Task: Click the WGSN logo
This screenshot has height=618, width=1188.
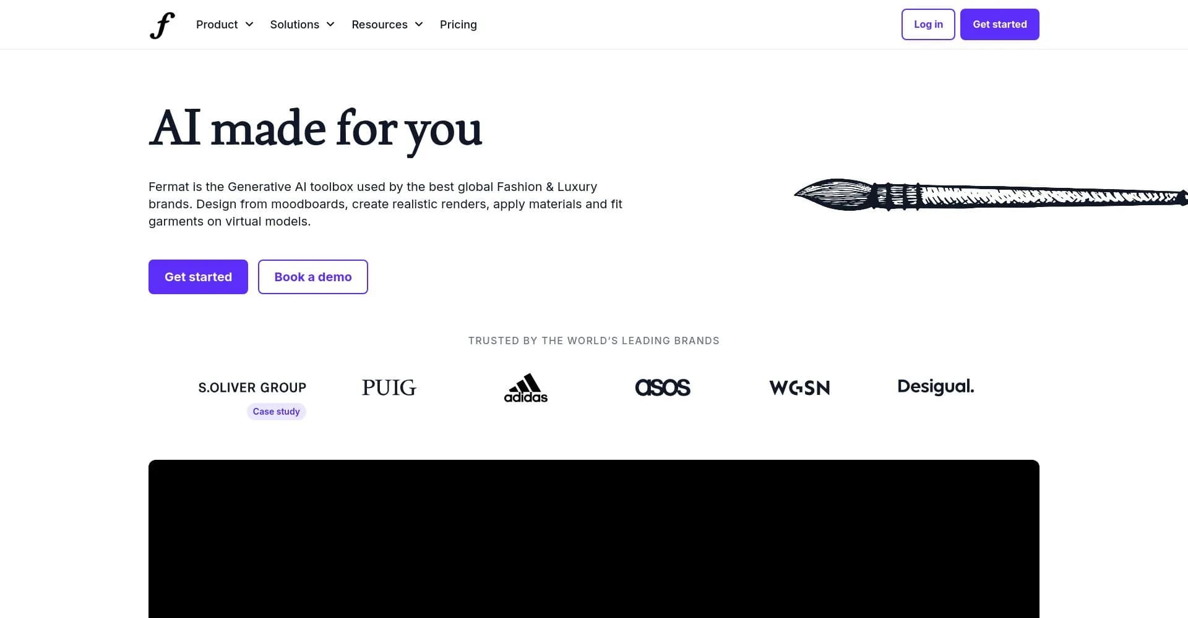Action: point(799,387)
